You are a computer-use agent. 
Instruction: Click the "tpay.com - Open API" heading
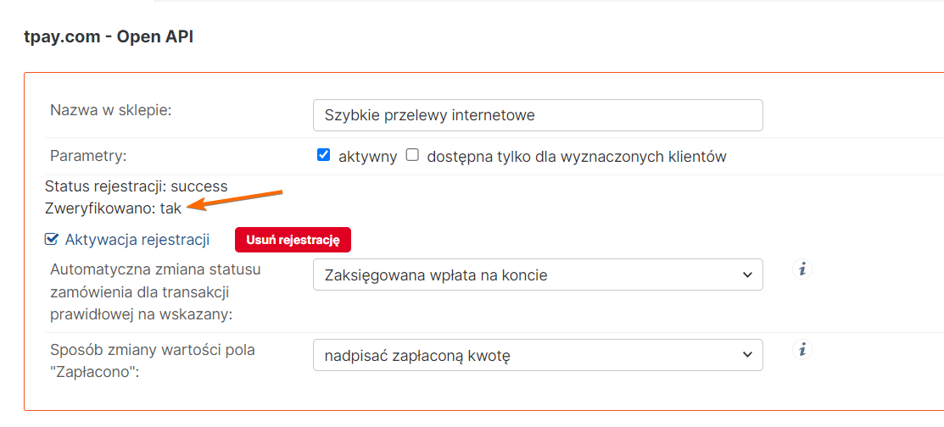coord(109,37)
